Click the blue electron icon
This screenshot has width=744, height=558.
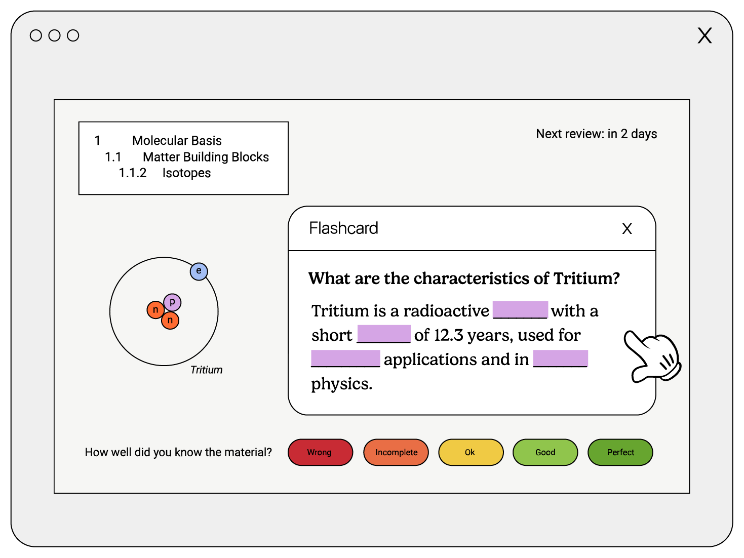pyautogui.click(x=199, y=271)
